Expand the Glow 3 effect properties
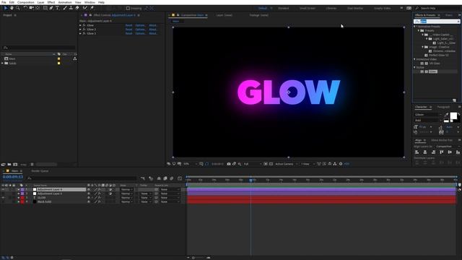The height and width of the screenshot is (260, 462). [x=80, y=34]
